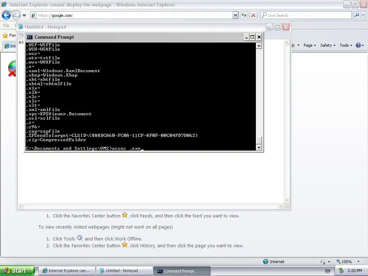Open the search provider options dropdown
368x276 pixels.
(x=363, y=15)
